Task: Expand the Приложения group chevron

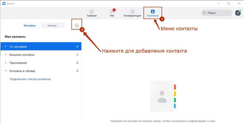Action: point(6,62)
